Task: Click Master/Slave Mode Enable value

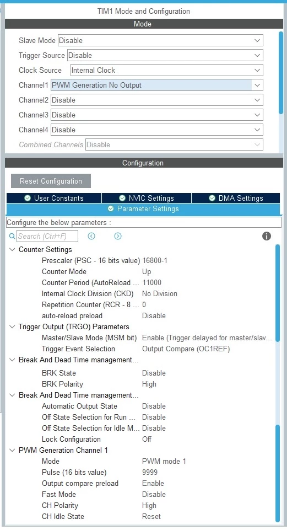Action: [x=207, y=338]
